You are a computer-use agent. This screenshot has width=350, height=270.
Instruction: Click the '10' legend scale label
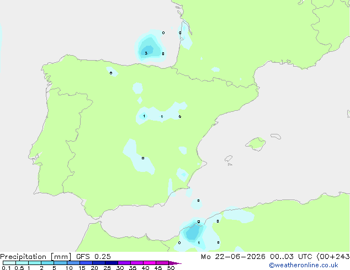coord(69,268)
